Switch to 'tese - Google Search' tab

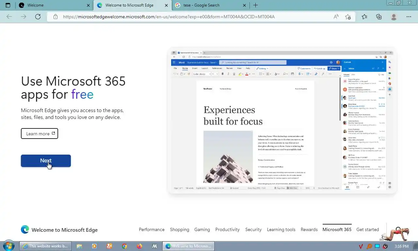(x=210, y=5)
